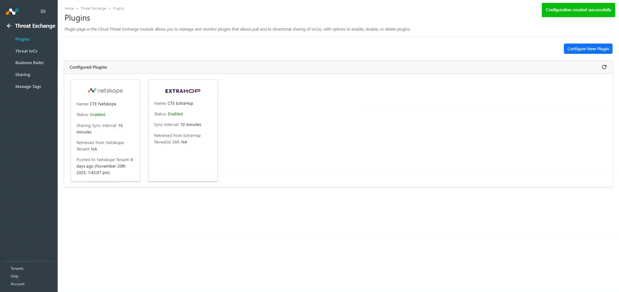Go back using the Threat Exchange arrow
The image size is (619, 292).
tap(9, 26)
